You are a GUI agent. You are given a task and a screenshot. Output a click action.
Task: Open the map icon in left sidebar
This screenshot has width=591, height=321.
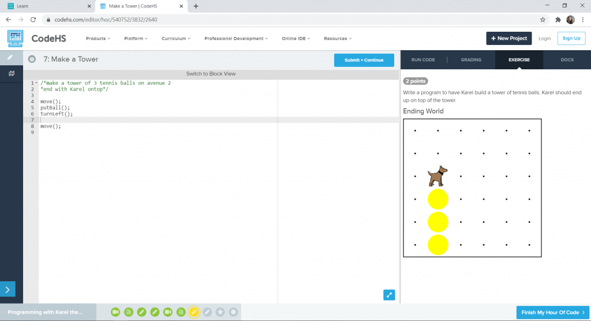pyautogui.click(x=12, y=73)
